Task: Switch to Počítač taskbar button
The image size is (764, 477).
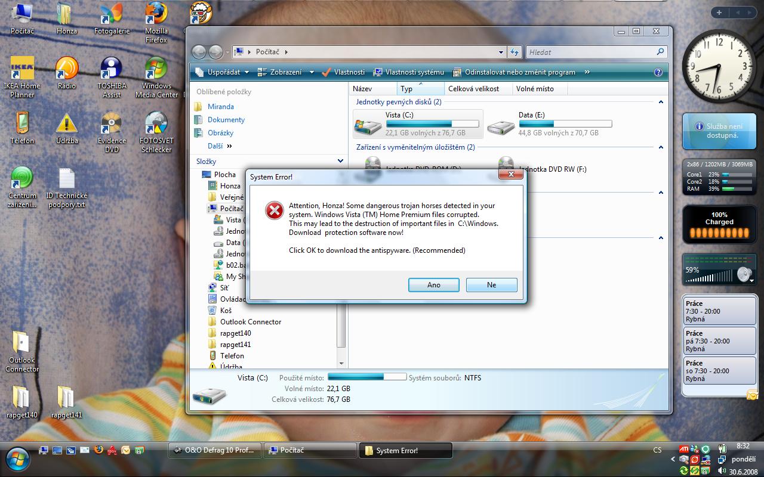Action: point(310,450)
